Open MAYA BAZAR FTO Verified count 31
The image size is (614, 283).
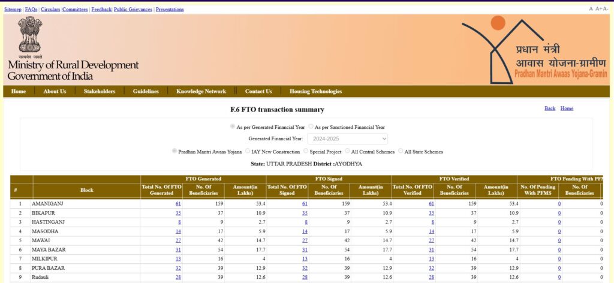click(431, 250)
